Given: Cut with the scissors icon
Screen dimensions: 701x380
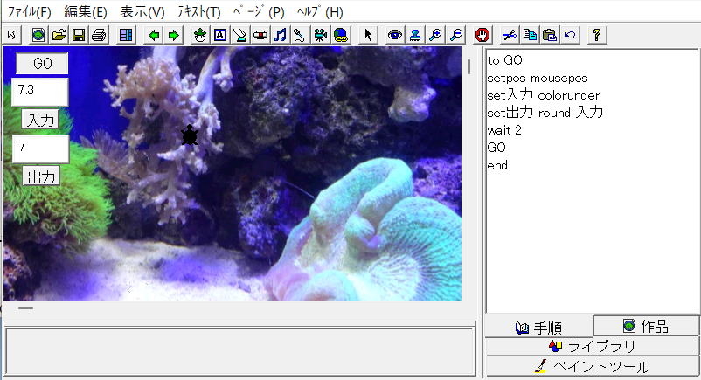Looking at the screenshot, I should click(510, 34).
